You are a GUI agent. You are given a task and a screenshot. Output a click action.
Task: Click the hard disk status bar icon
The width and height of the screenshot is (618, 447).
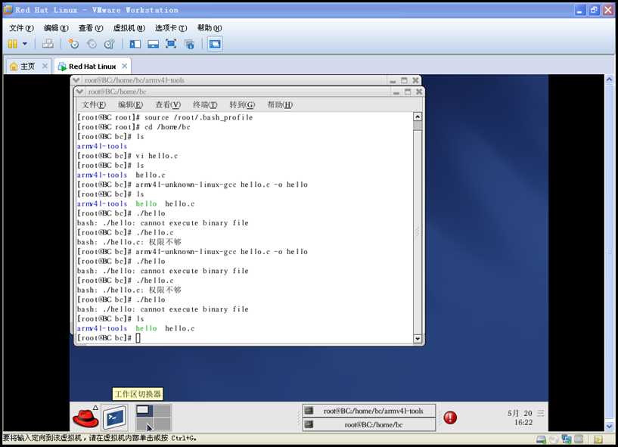click(x=541, y=439)
